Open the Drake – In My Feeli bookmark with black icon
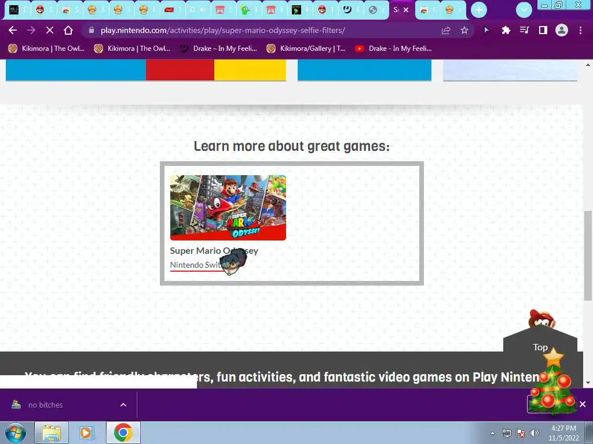Screen dimensions: 593x444 pos(218,49)
